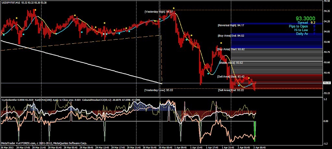The width and height of the screenshot is (332, 149).
Task: Click the 94.50 price axis label
Action: (x=327, y=1)
